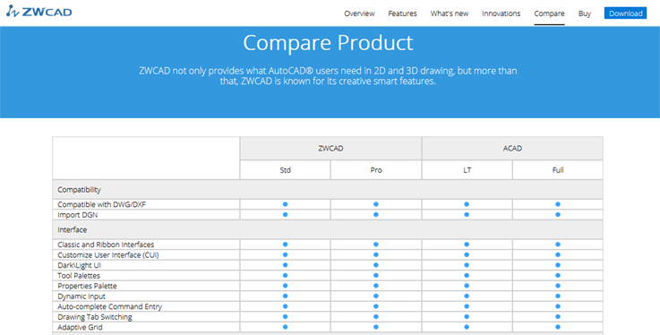This screenshot has height=335, width=660.
Task: Click the Compatibility section heading
Action: 79,190
